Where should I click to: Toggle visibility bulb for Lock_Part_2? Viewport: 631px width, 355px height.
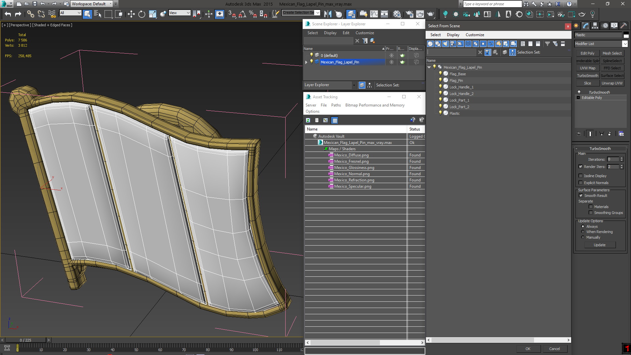440,106
